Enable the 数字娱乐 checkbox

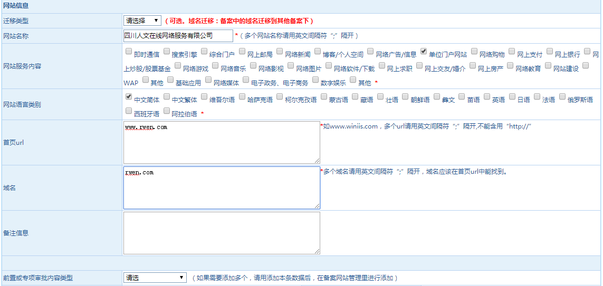(x=315, y=80)
